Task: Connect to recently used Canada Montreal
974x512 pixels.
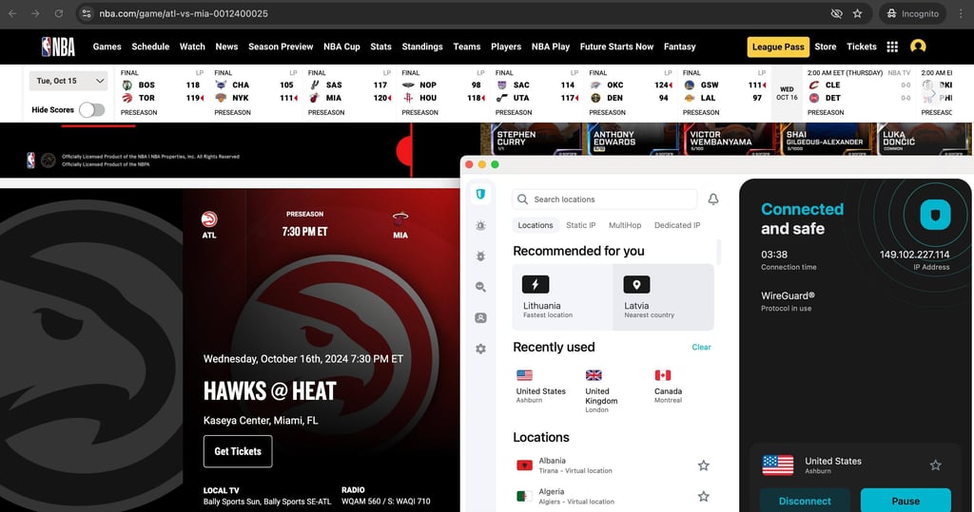Action: (x=668, y=386)
